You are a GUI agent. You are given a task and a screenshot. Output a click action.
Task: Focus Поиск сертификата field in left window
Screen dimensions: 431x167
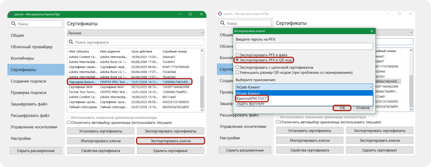[x=136, y=42]
